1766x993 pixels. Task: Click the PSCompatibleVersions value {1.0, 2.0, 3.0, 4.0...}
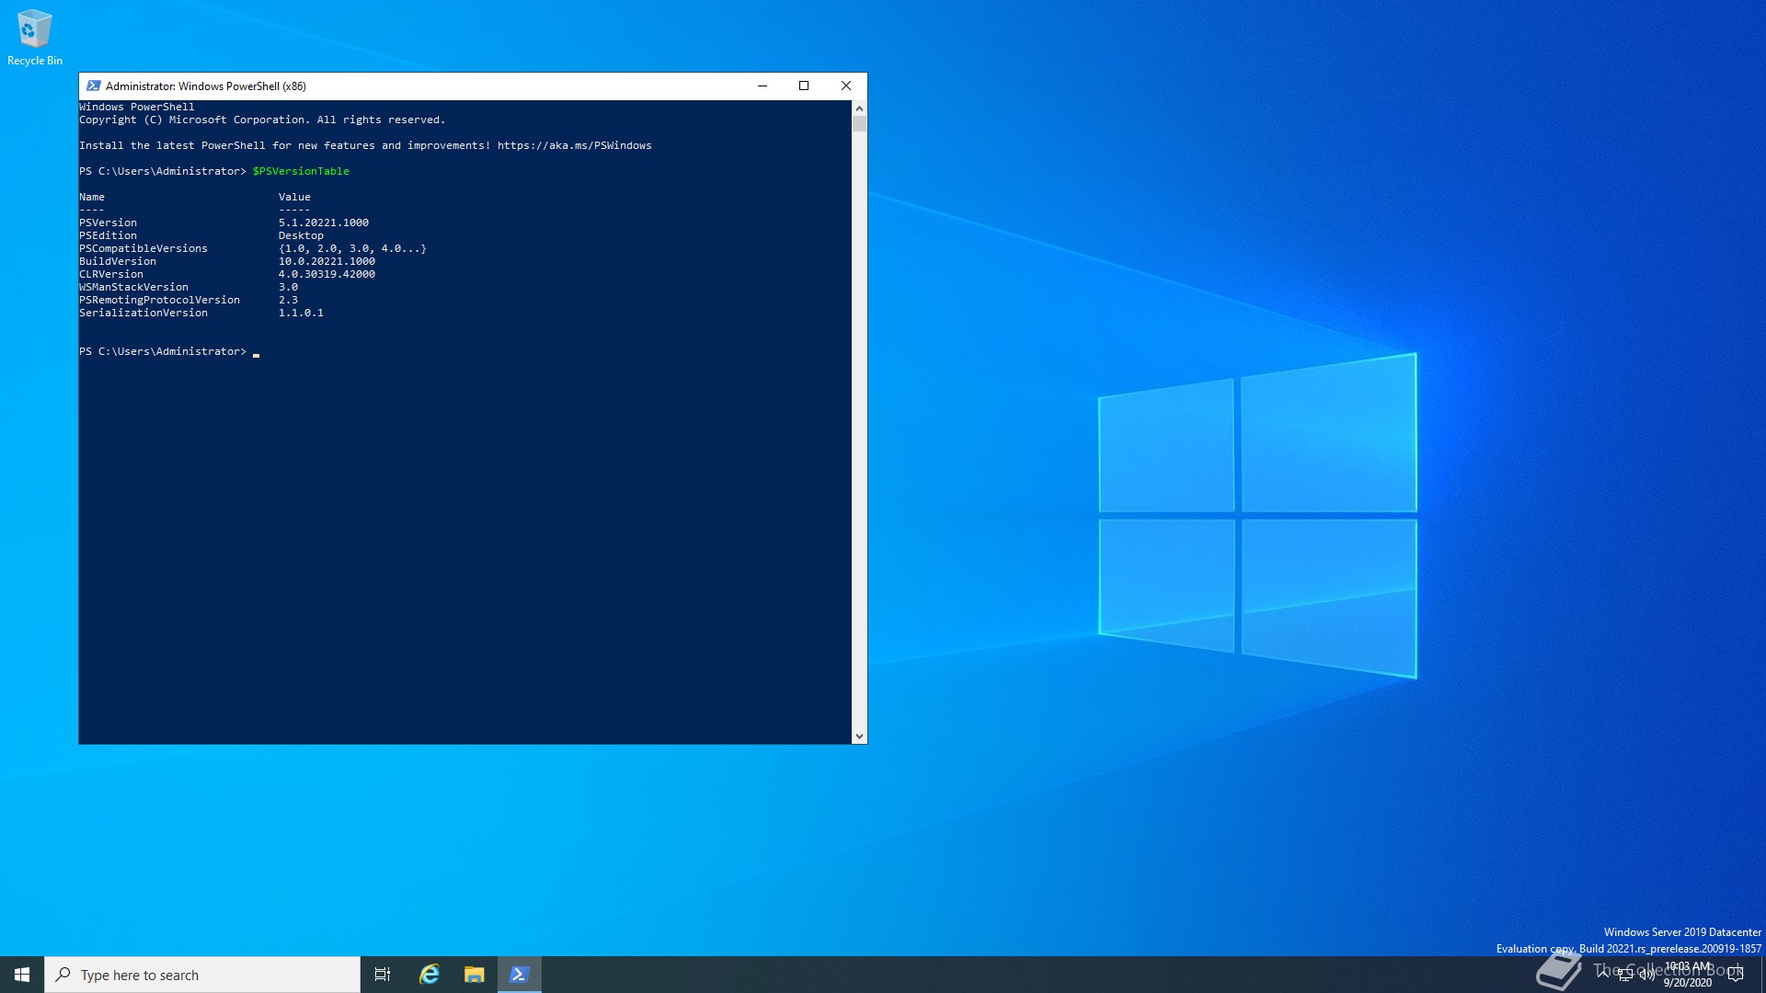(352, 248)
